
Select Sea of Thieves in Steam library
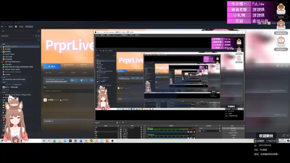(x=10, y=54)
